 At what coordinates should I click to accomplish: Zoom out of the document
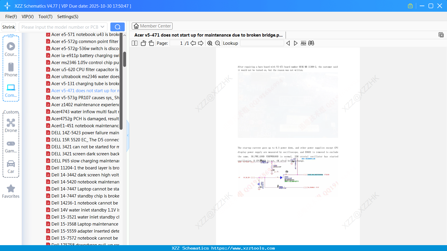(x=218, y=43)
